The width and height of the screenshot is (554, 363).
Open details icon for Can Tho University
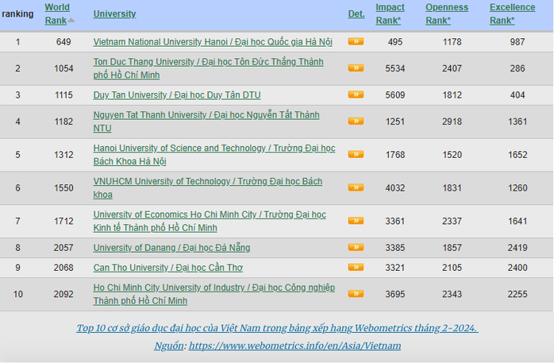pos(356,267)
